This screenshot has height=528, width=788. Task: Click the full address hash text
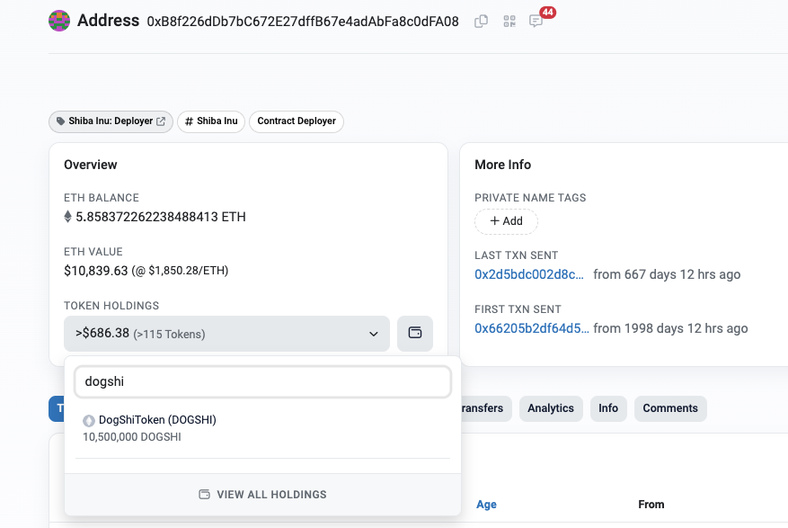(x=303, y=22)
